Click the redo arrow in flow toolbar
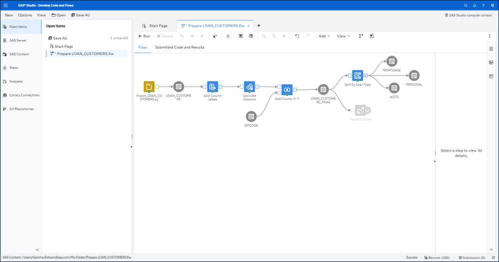 click(307, 36)
